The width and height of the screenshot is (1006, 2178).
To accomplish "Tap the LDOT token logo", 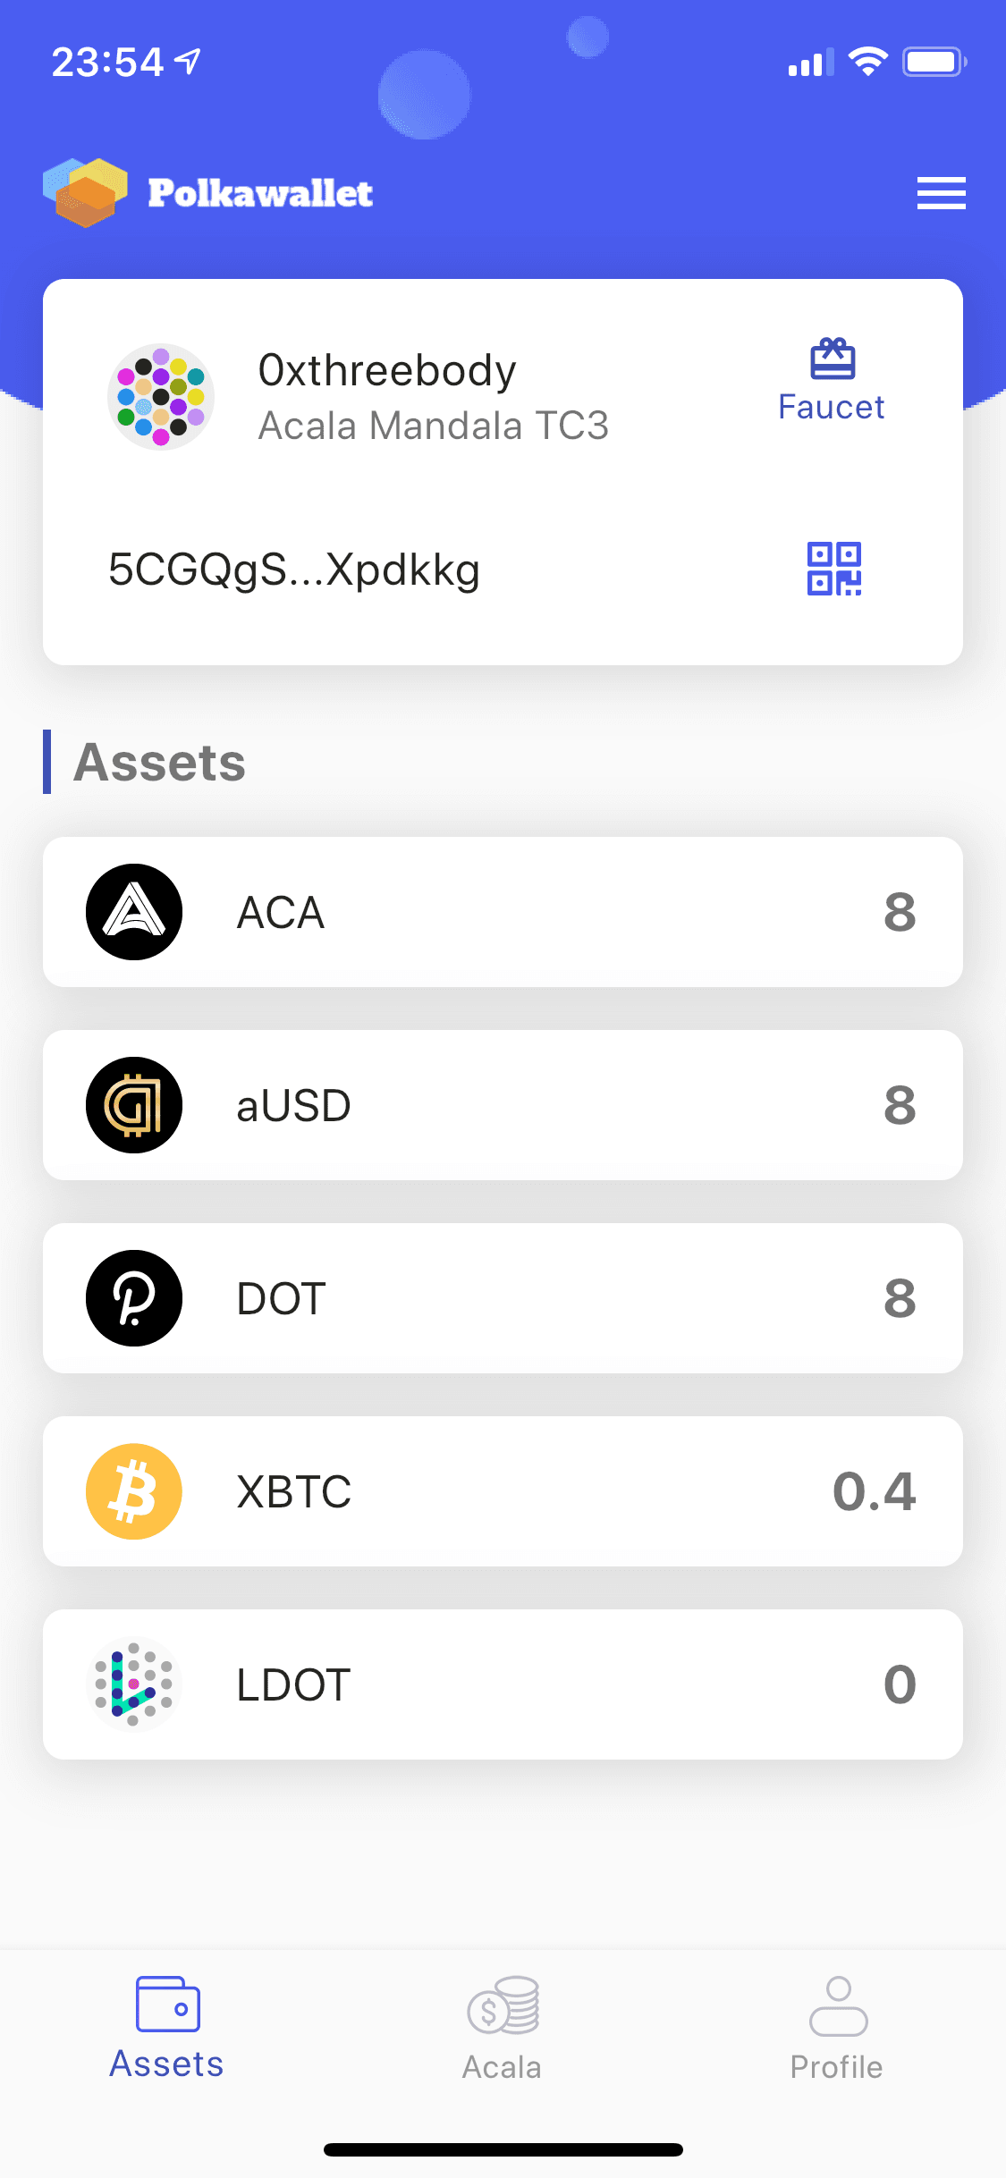I will pyautogui.click(x=134, y=1684).
